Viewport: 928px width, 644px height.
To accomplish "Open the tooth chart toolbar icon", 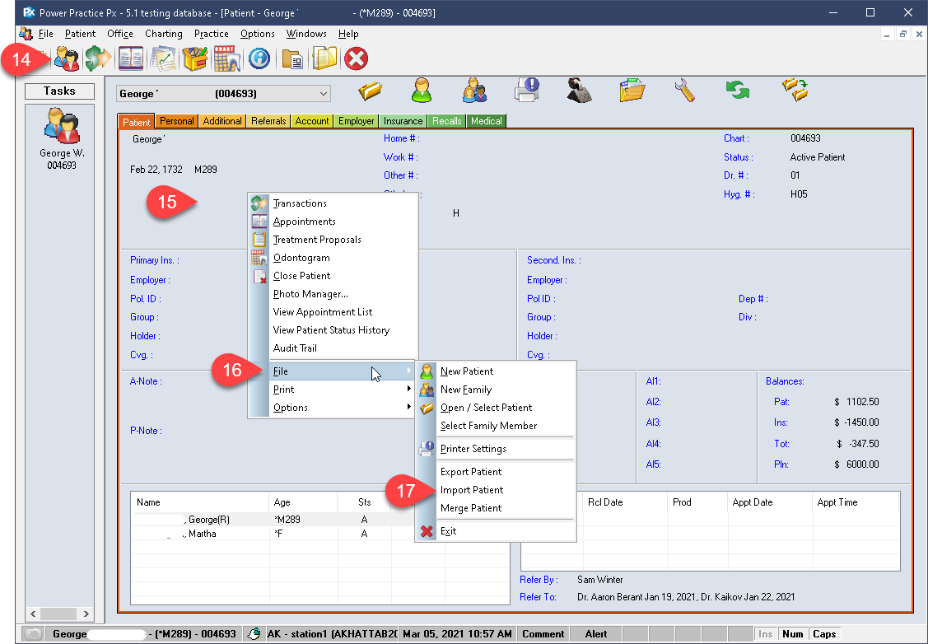I will click(x=226, y=58).
